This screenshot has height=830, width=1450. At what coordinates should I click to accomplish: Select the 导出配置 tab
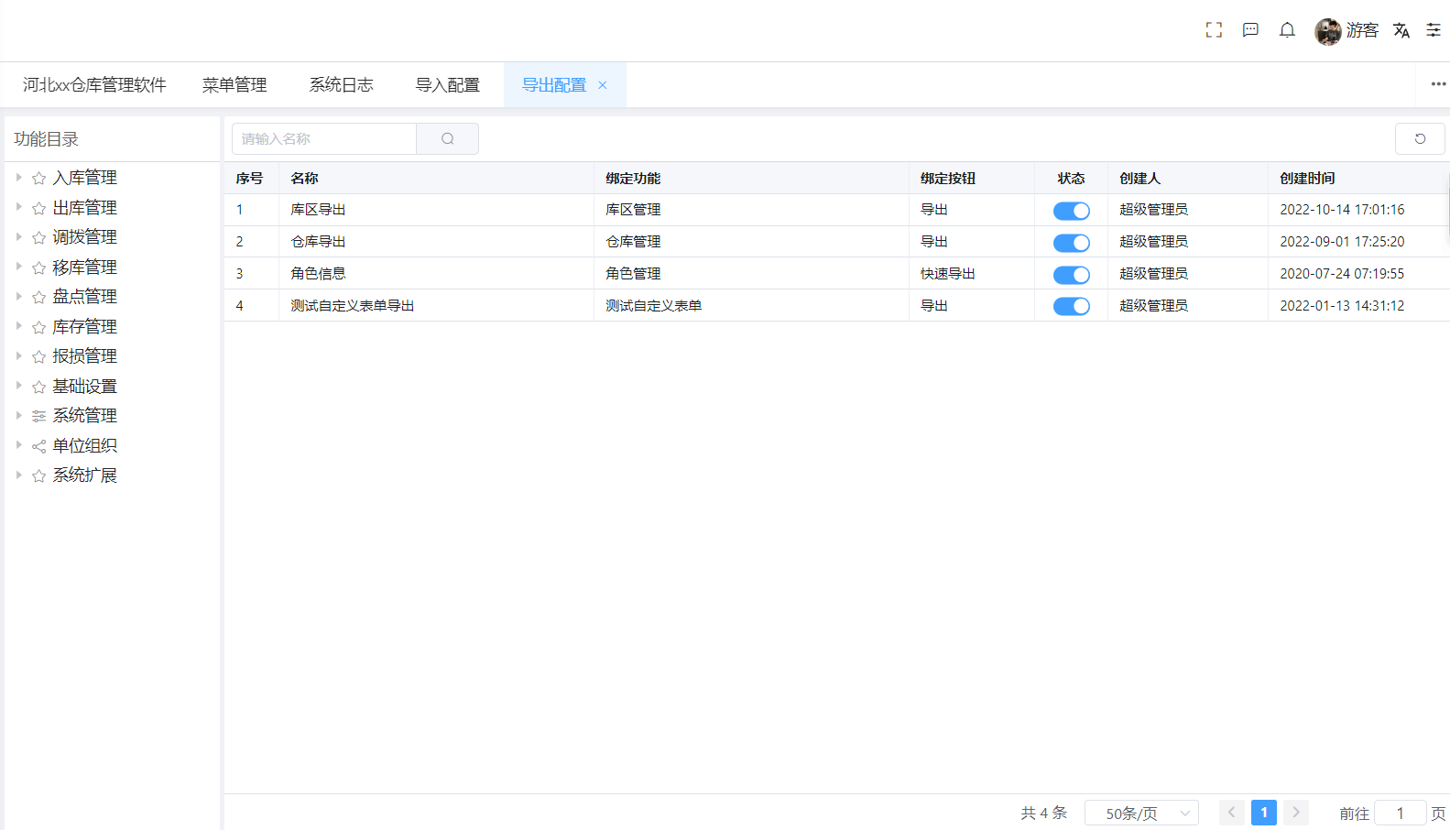tap(553, 85)
